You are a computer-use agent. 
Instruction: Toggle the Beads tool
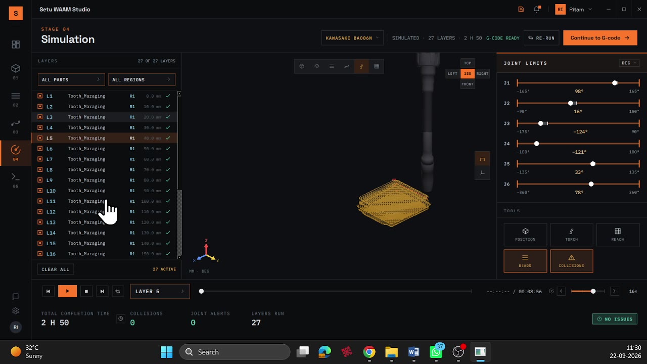click(x=525, y=261)
